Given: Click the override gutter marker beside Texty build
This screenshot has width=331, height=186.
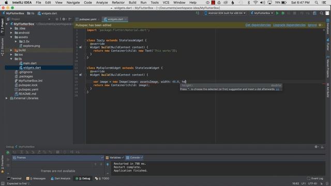Looking at the screenshot, I should pyautogui.click(x=81, y=47).
